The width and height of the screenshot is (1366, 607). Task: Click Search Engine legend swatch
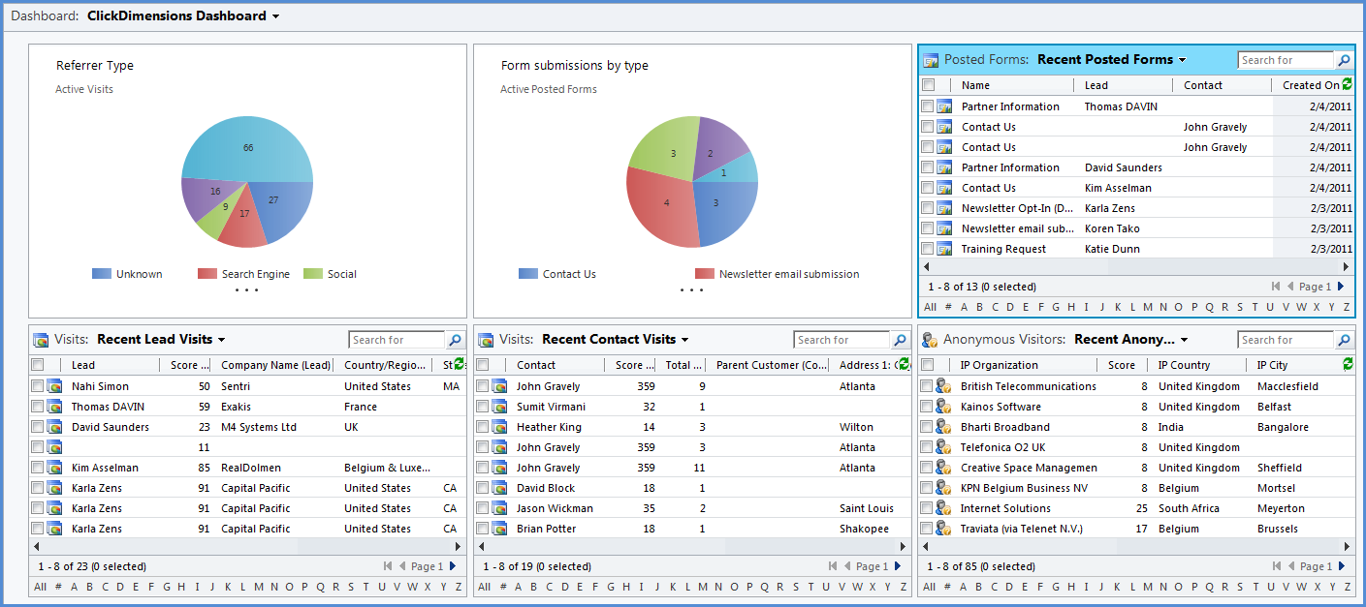pyautogui.click(x=206, y=274)
